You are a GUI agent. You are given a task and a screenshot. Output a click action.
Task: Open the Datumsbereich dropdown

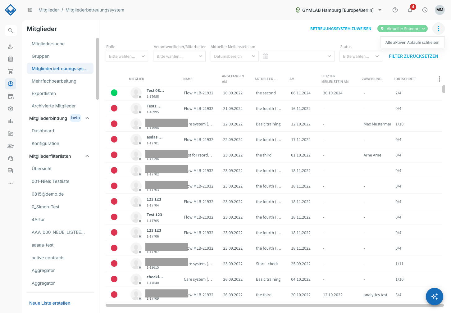[235, 56]
